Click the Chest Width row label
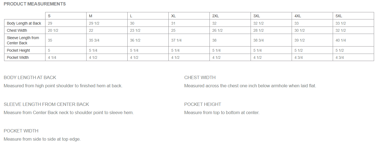The height and width of the screenshot is (145, 379). point(17,30)
